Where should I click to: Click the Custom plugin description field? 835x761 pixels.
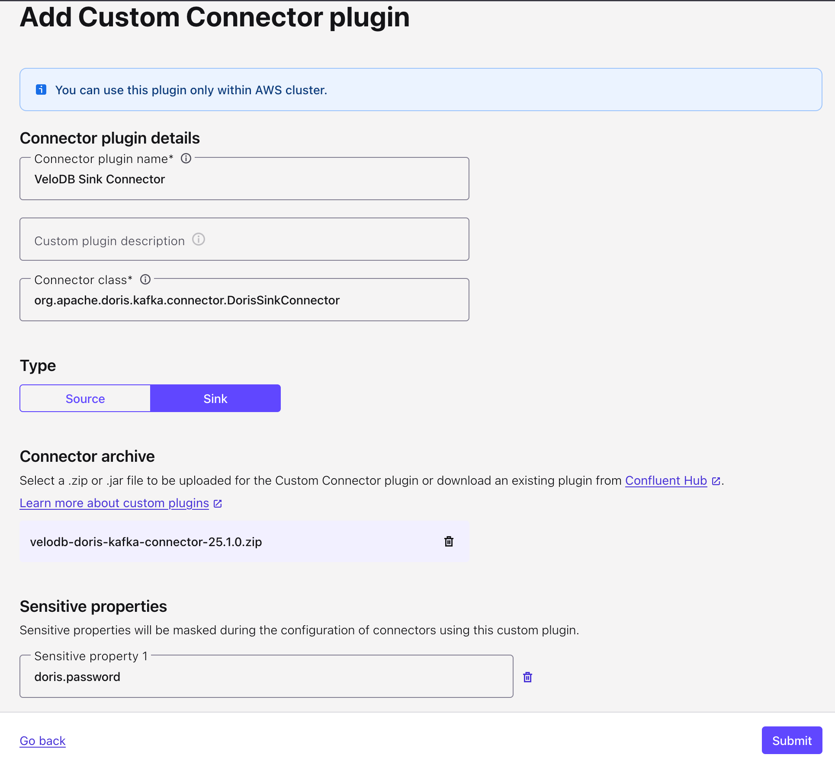(x=244, y=240)
